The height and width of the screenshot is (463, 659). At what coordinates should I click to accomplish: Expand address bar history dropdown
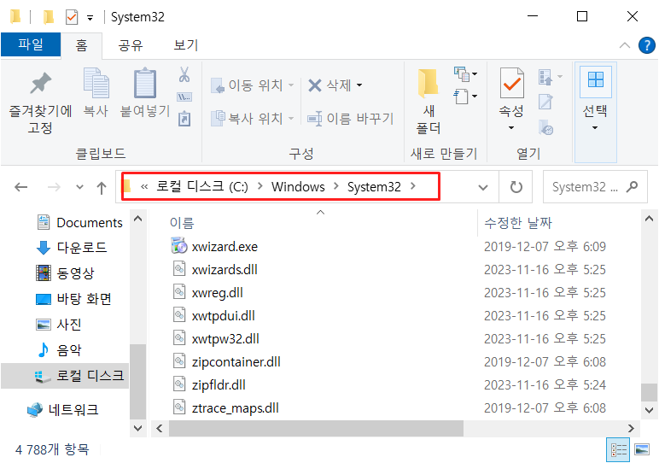tap(483, 187)
